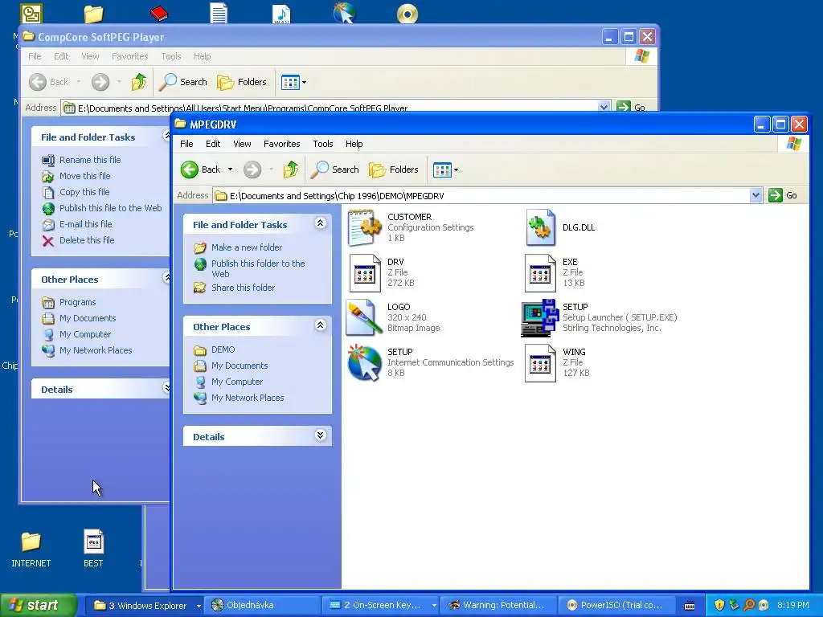Image resolution: width=823 pixels, height=617 pixels.
Task: Open Views dropdown arrow in MPEGDRV toolbar
Action: point(457,170)
